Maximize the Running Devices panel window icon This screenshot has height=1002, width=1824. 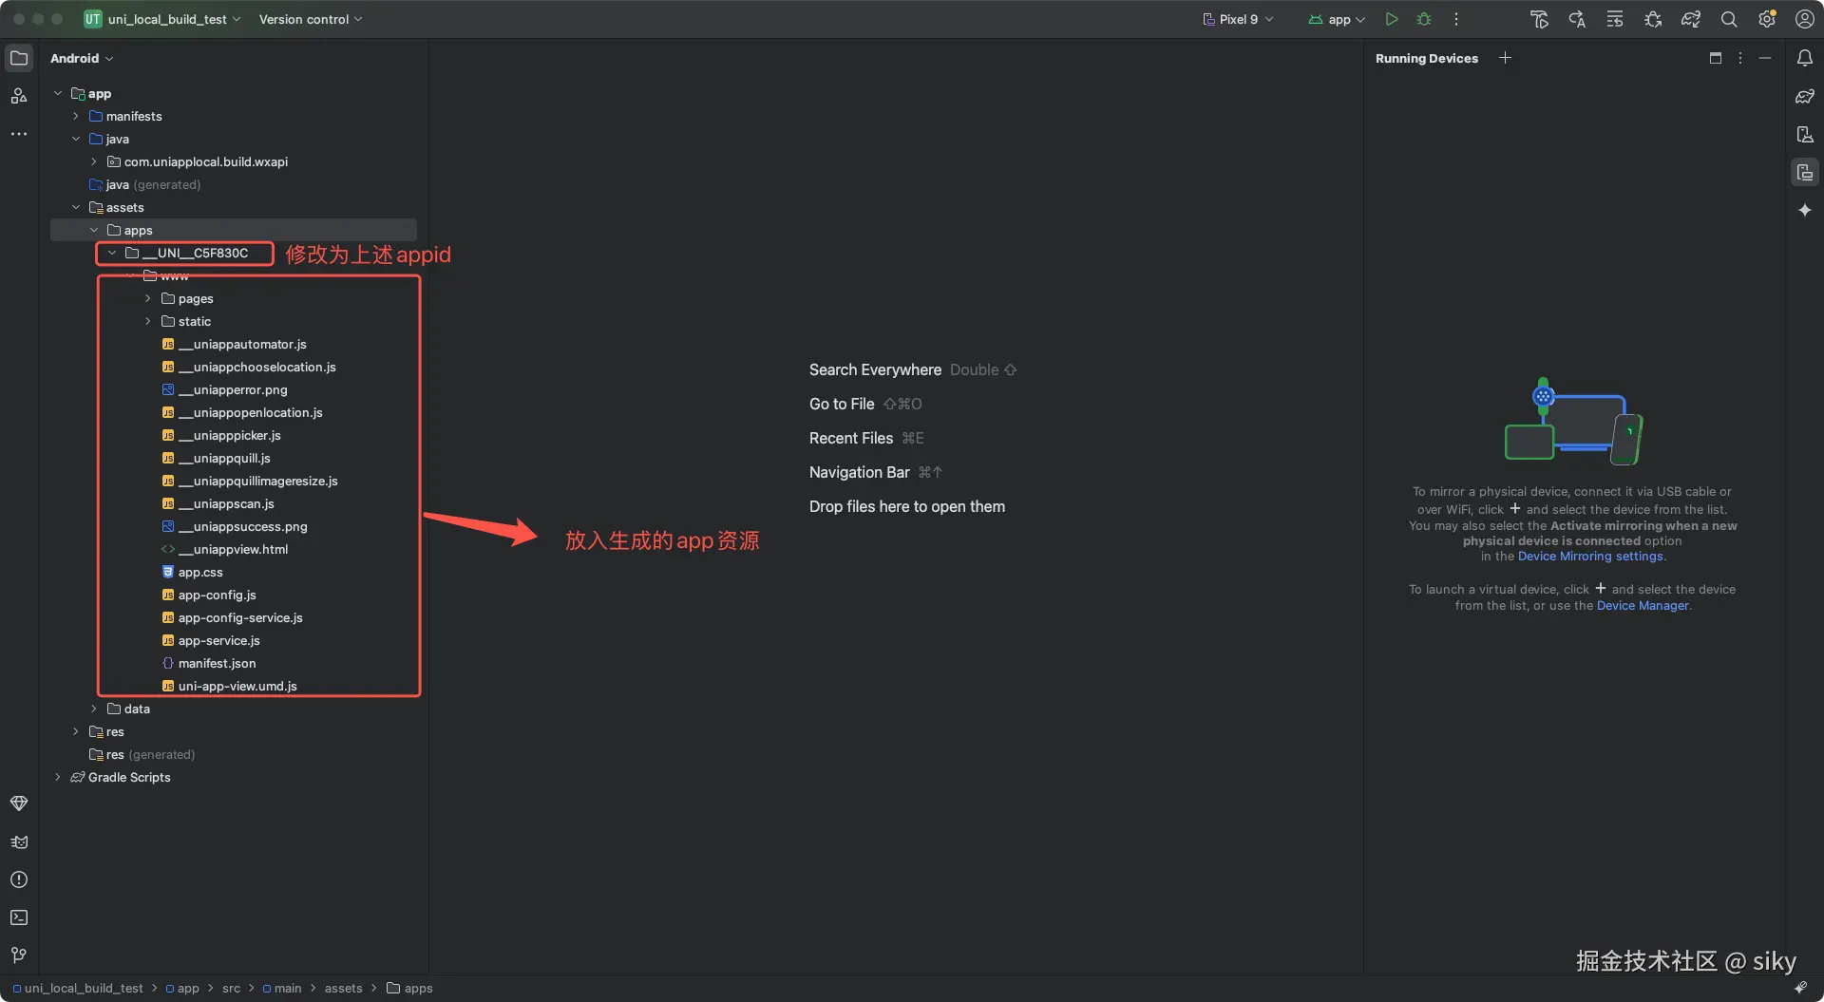coord(1716,58)
